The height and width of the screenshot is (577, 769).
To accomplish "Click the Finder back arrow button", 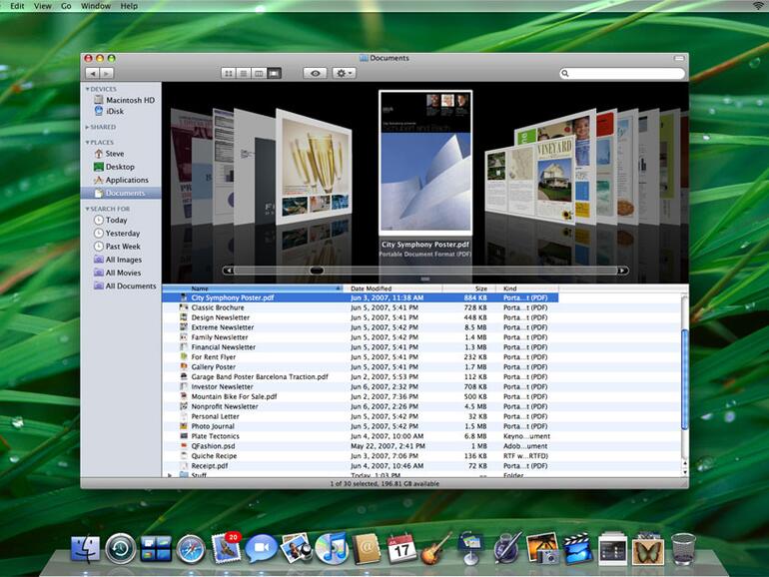I will (x=93, y=74).
